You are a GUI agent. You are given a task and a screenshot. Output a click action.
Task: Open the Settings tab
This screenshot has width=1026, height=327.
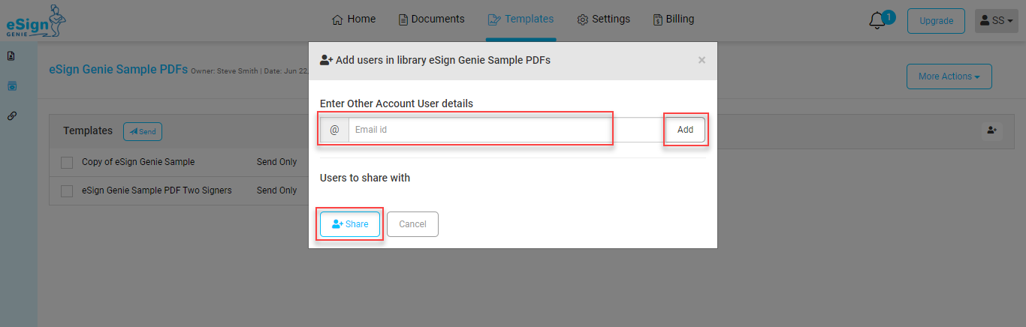(x=603, y=19)
